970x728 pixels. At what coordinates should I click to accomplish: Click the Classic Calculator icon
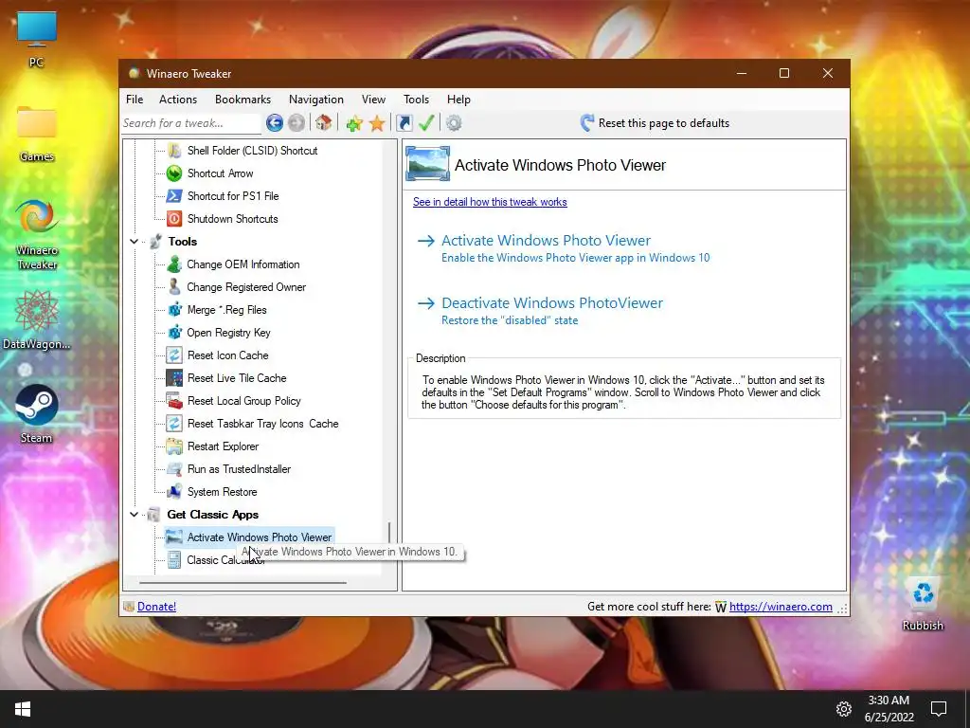tap(174, 560)
